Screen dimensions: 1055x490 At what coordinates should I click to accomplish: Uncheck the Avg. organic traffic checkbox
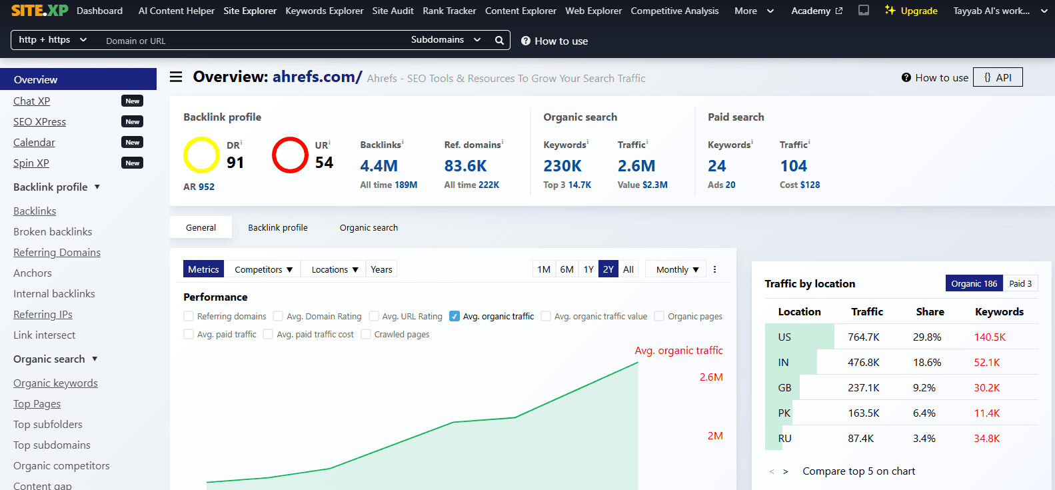click(455, 316)
